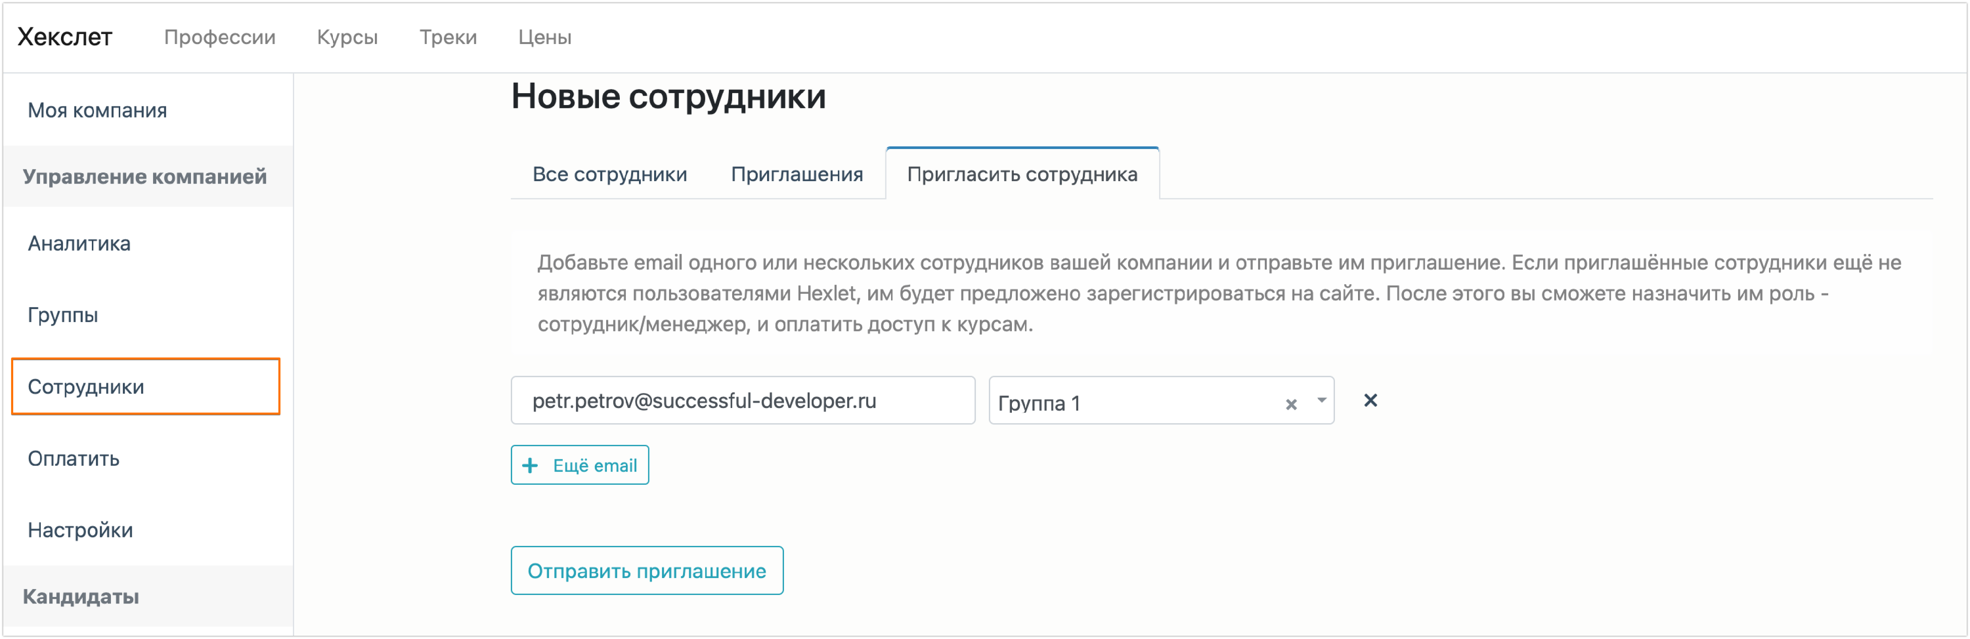The width and height of the screenshot is (1970, 639).
Task: Open Цены in top navigation
Action: coord(544,37)
